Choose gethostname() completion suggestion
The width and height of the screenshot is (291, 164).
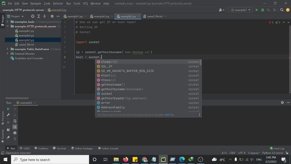[x=148, y=85]
